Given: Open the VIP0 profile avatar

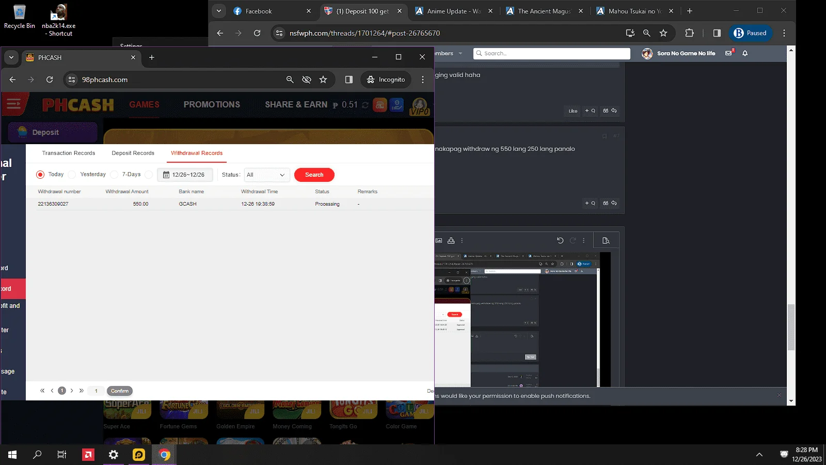Looking at the screenshot, I should tap(420, 106).
